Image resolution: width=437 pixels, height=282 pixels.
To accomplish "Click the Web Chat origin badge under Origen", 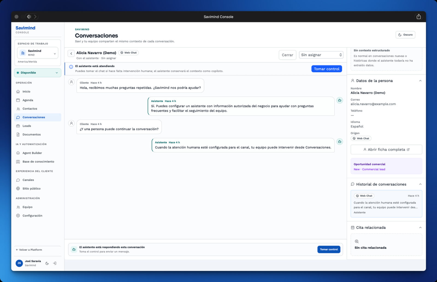I will pyautogui.click(x=361, y=138).
